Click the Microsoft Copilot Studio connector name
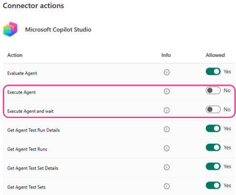Image resolution: width=236 pixels, height=195 pixels. pyautogui.click(x=58, y=29)
